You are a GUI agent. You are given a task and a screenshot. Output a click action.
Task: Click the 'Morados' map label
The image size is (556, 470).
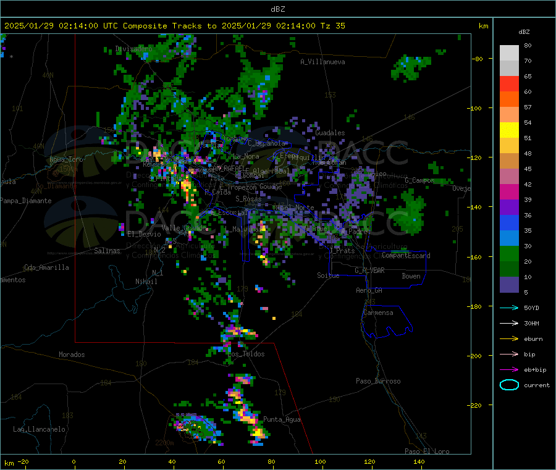pyautogui.click(x=72, y=355)
